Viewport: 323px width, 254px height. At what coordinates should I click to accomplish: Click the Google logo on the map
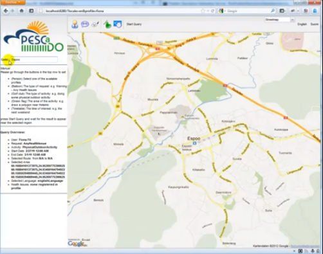coord(75,244)
